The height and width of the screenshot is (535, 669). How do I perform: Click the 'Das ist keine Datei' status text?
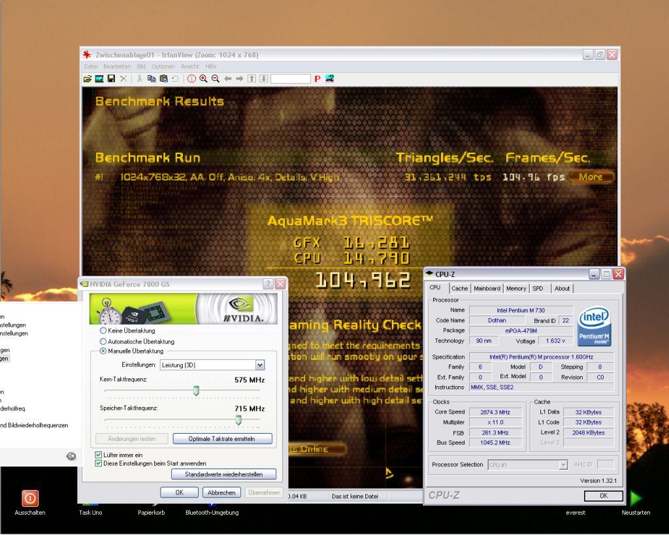pos(355,496)
